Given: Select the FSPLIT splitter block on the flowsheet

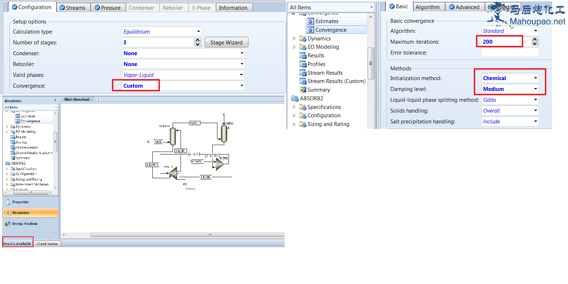Looking at the screenshot, I should point(173,173).
